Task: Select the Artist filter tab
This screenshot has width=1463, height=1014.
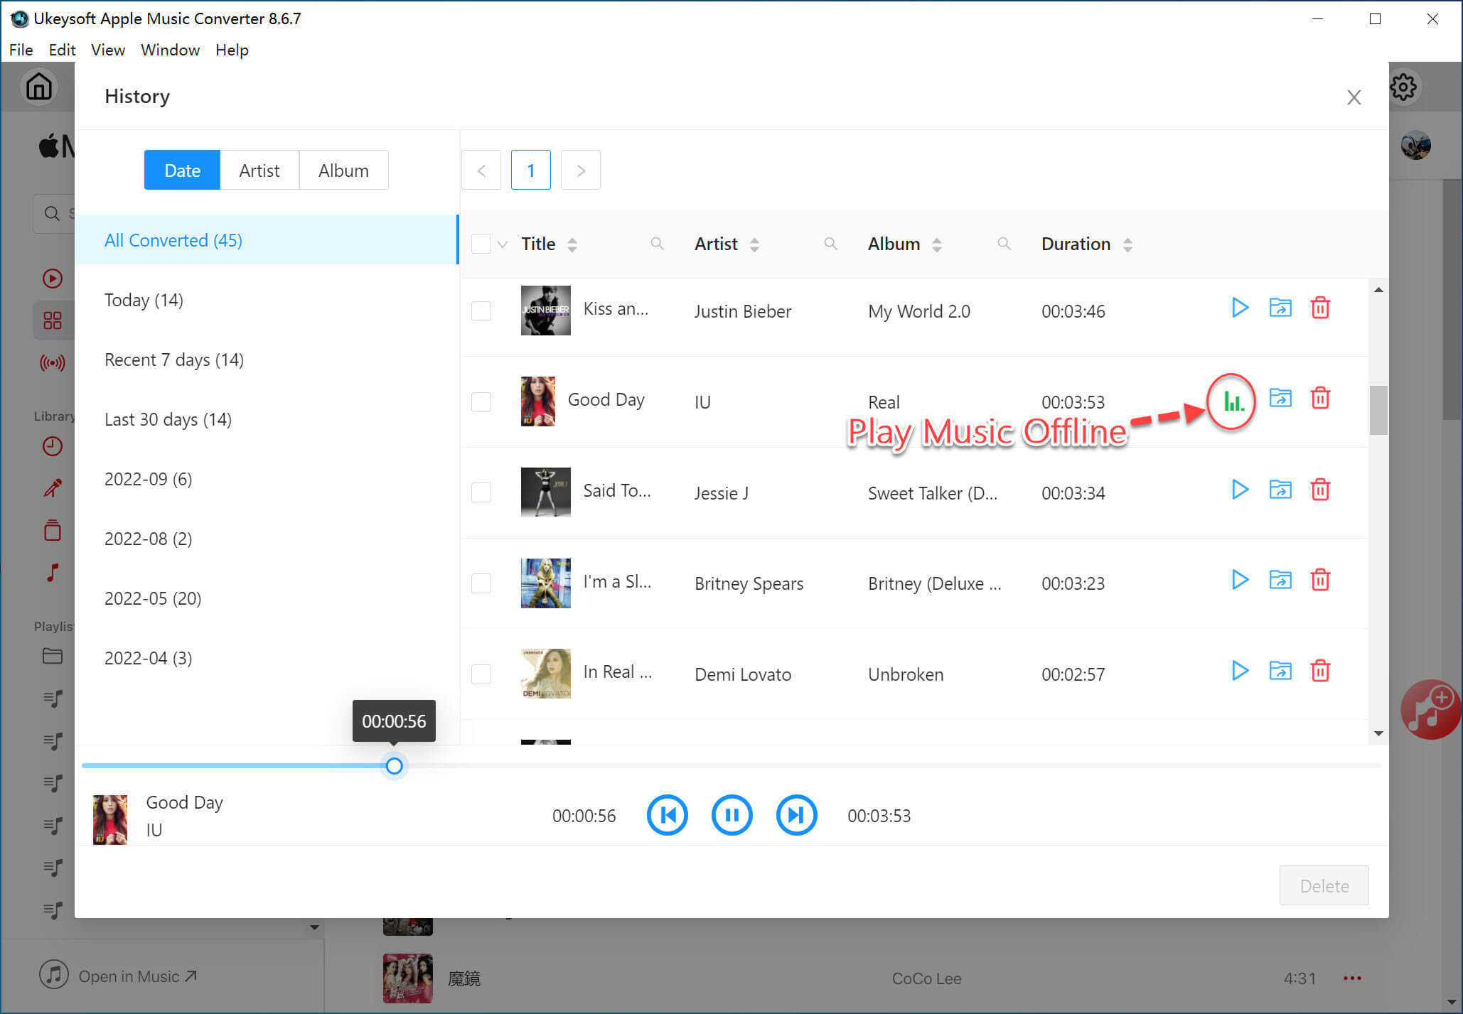Action: pyautogui.click(x=260, y=170)
